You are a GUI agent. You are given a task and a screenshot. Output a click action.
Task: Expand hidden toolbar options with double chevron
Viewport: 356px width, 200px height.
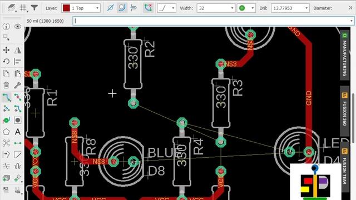350,8
